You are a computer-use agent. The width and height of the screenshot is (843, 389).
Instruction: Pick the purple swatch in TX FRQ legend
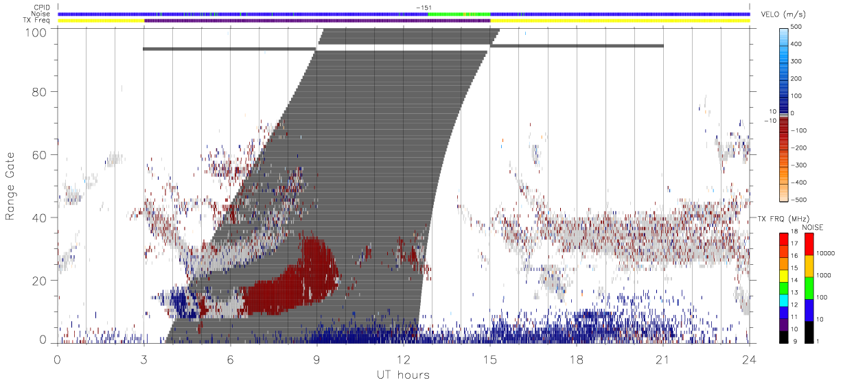coord(784,325)
